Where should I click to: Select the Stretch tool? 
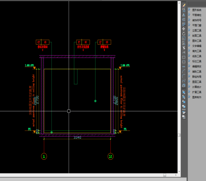pyautogui.click(x=184, y=43)
